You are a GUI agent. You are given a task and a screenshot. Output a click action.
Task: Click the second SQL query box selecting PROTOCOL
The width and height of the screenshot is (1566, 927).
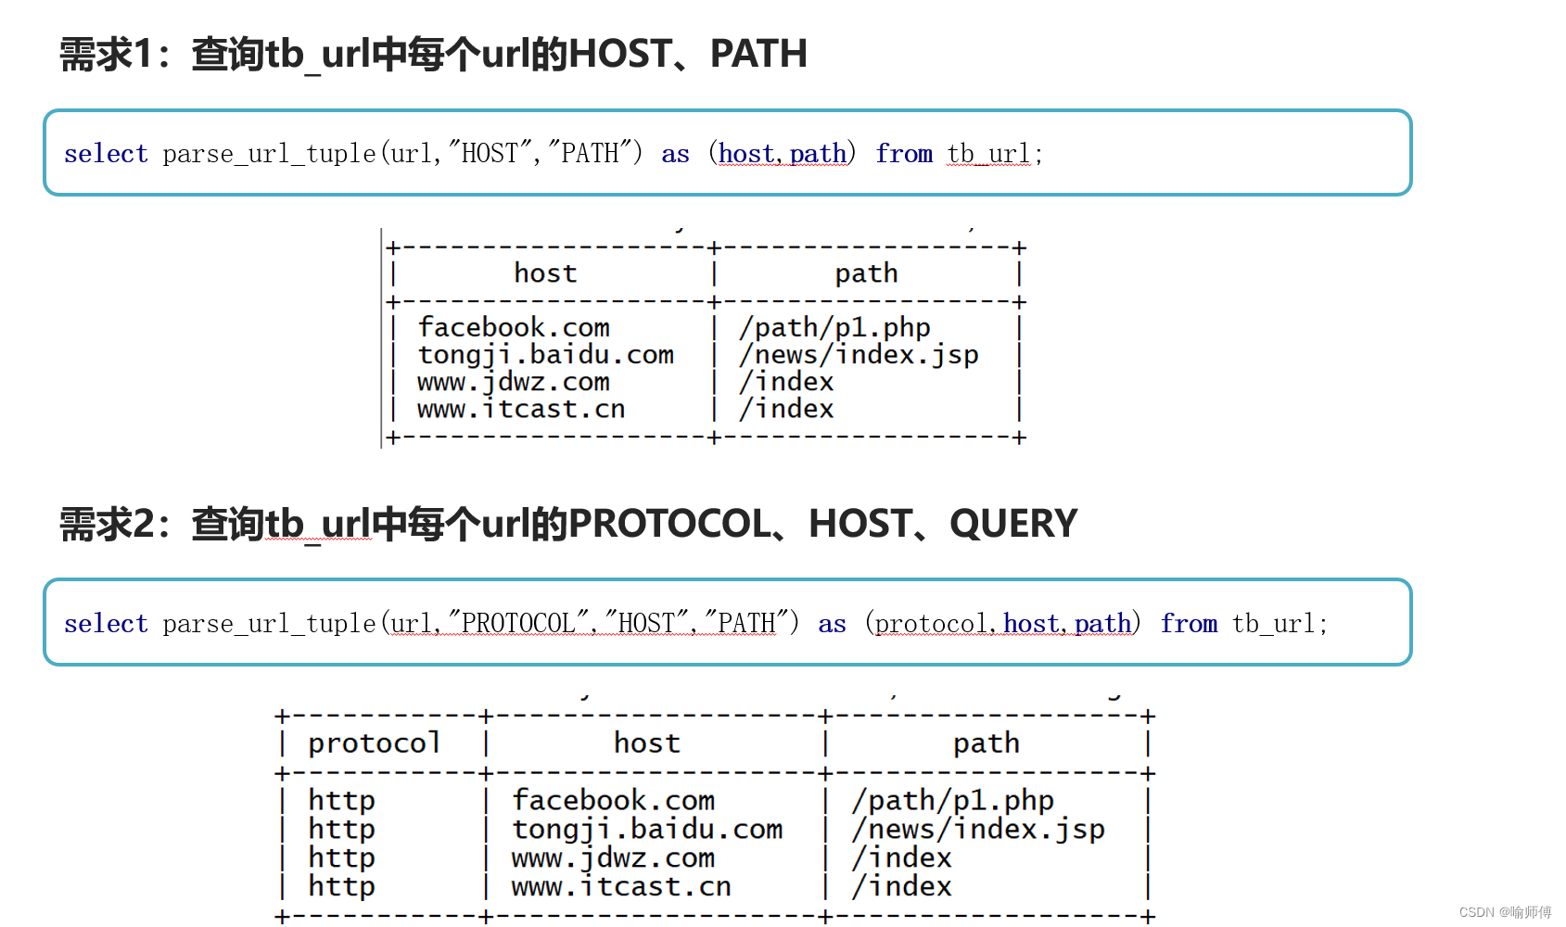728,623
